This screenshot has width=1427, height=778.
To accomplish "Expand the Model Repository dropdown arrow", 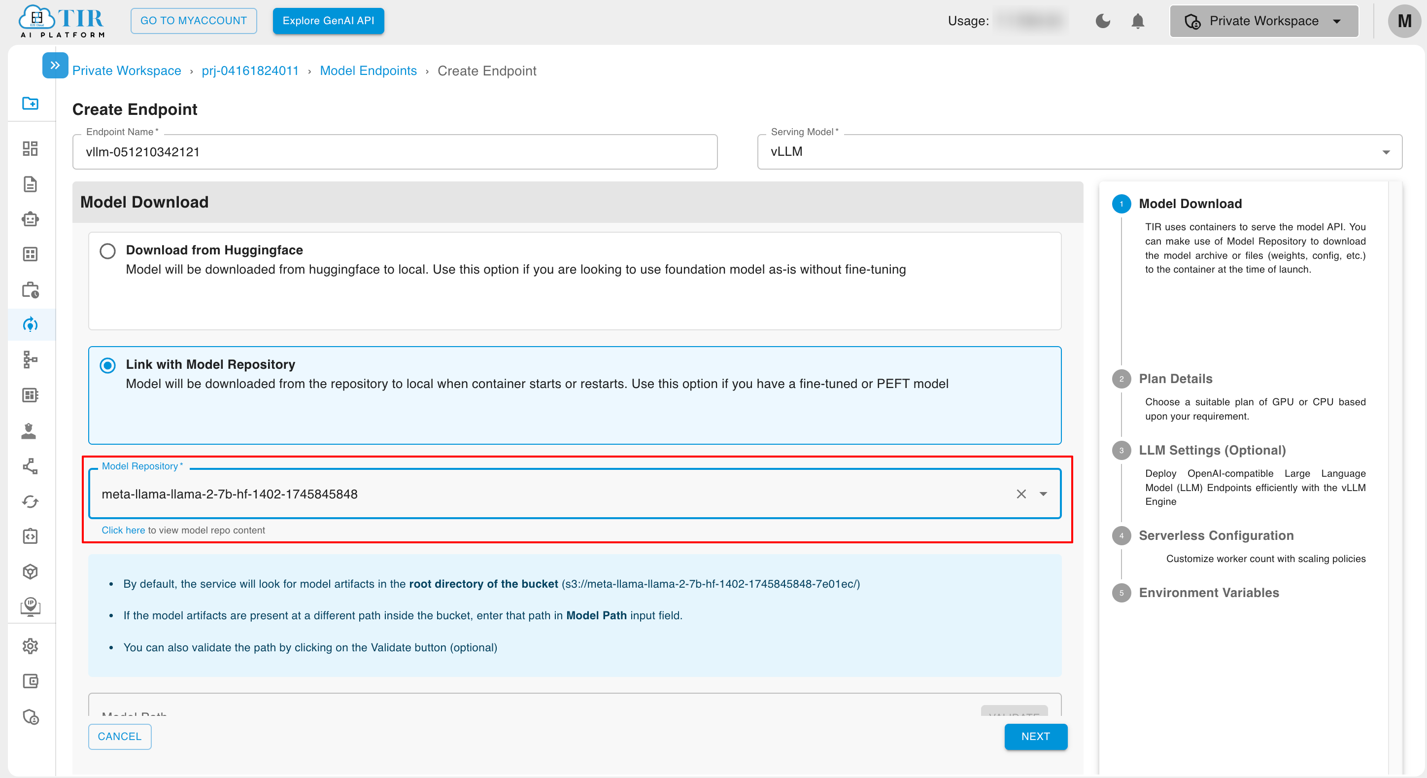I will [1043, 494].
